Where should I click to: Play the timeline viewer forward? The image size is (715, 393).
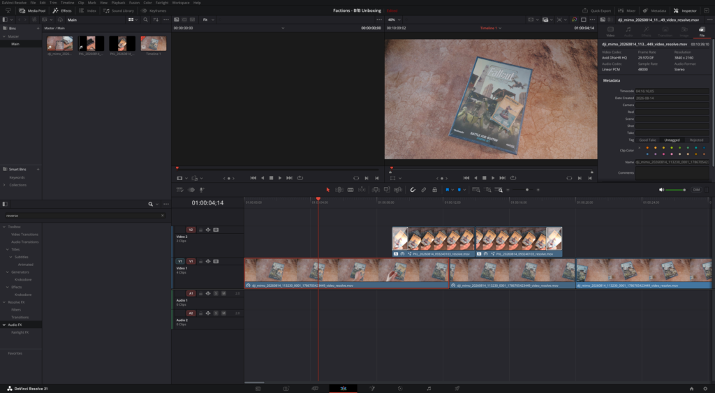(493, 178)
